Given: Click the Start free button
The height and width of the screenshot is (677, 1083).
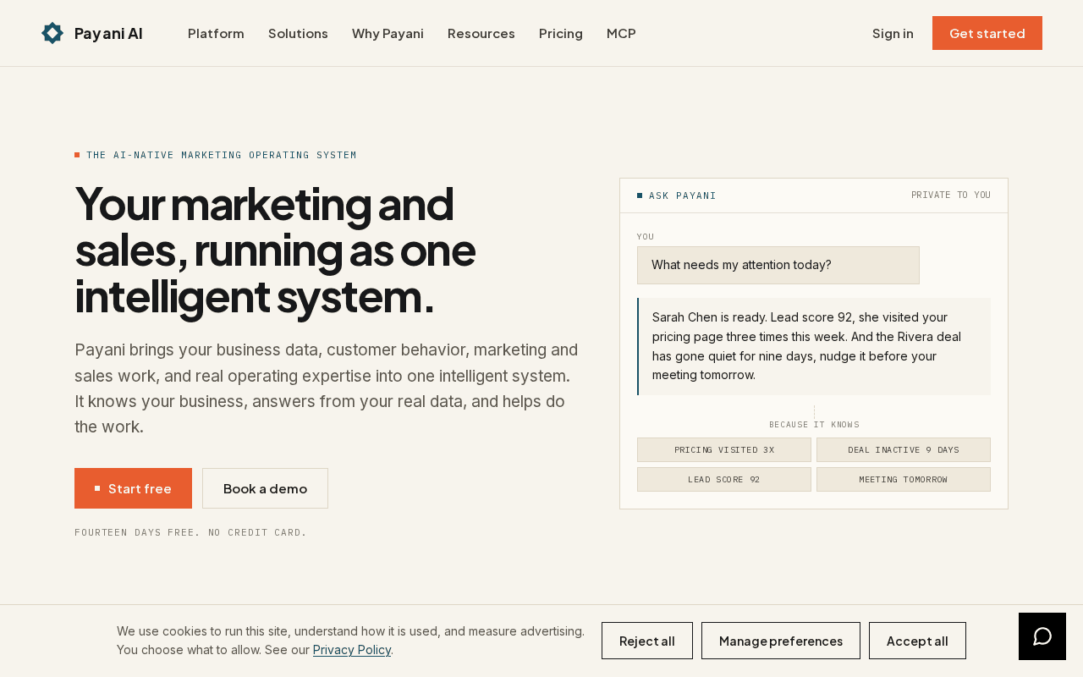Looking at the screenshot, I should (133, 488).
